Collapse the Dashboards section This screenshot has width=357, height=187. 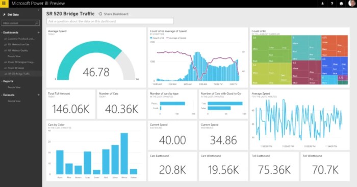pos(2,33)
